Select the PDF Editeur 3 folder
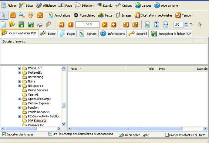The image size is (209, 143). coord(37,121)
